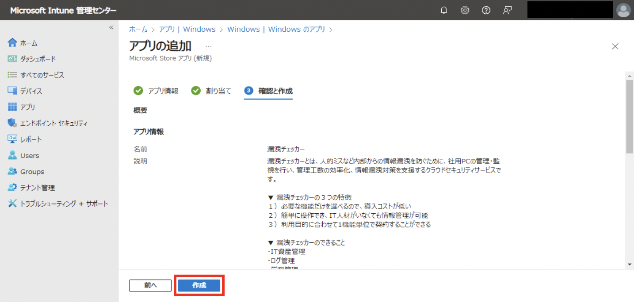The image size is (634, 302).
Task: Click the ホーム house icon in sidebar
Action: click(x=12, y=43)
